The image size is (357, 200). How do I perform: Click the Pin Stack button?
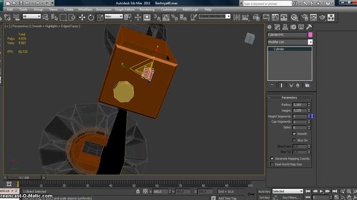tap(272, 85)
